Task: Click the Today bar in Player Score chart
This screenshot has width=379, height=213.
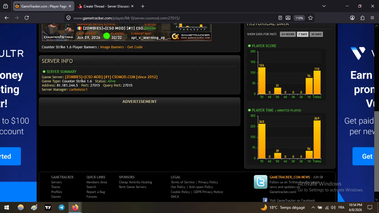Action: click(x=317, y=82)
